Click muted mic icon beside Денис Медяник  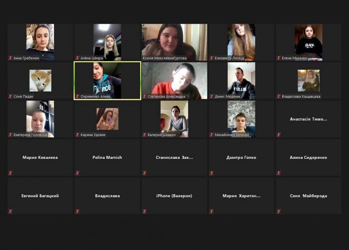click(211, 96)
